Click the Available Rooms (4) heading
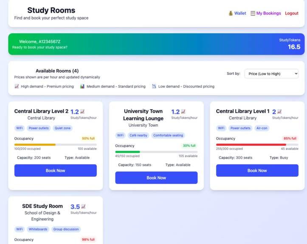This screenshot has width=307, height=244. [57, 71]
